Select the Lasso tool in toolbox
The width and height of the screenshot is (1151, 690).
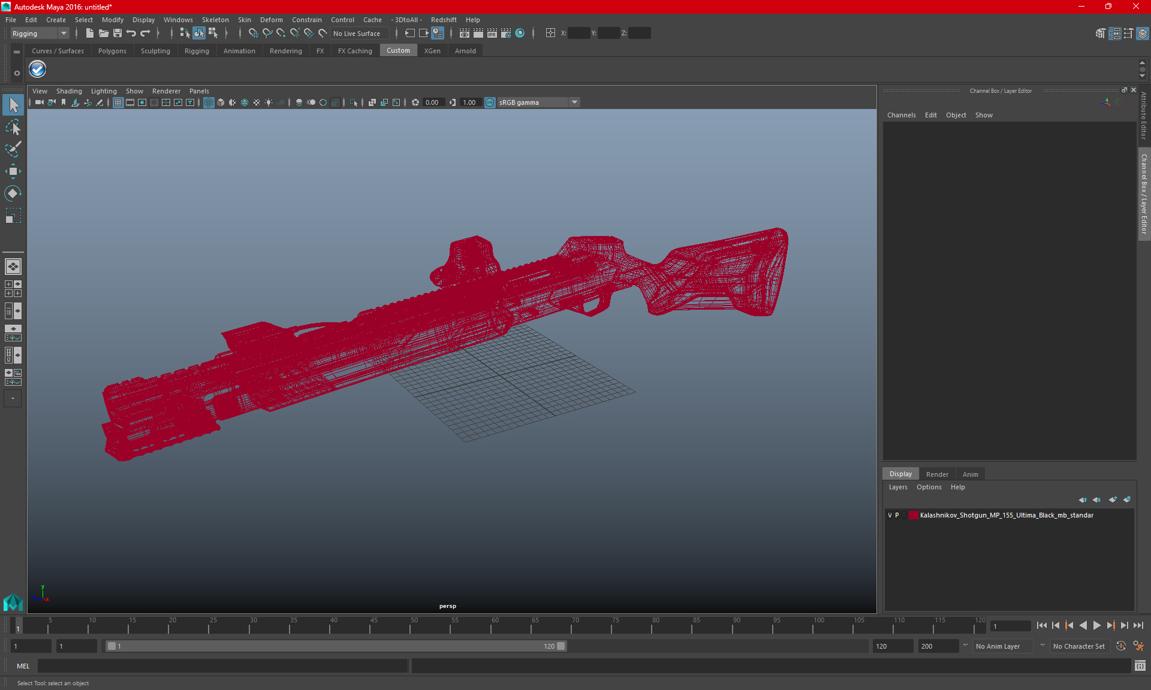tap(13, 128)
